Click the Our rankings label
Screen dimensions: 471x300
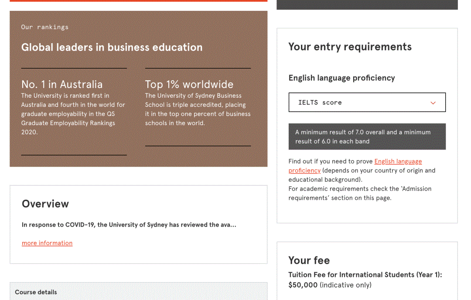tap(44, 27)
